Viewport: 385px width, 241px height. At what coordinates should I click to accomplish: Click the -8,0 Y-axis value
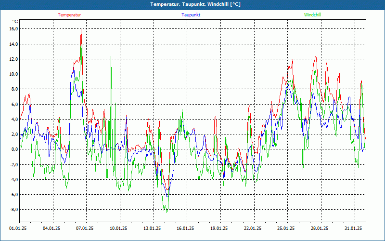pyautogui.click(x=14, y=210)
